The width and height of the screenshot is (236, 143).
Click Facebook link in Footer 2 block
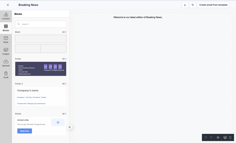pos(36,97)
